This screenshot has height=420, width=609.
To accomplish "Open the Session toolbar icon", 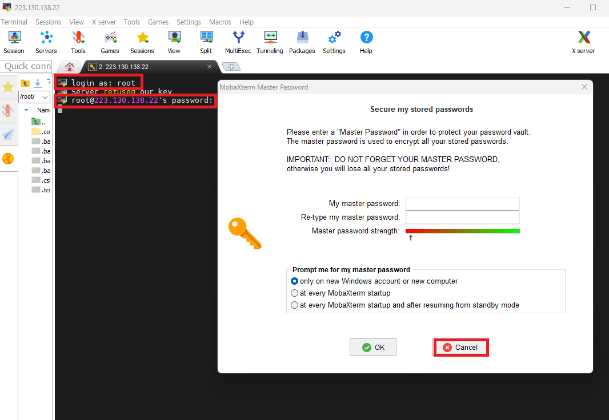I will pos(14,42).
